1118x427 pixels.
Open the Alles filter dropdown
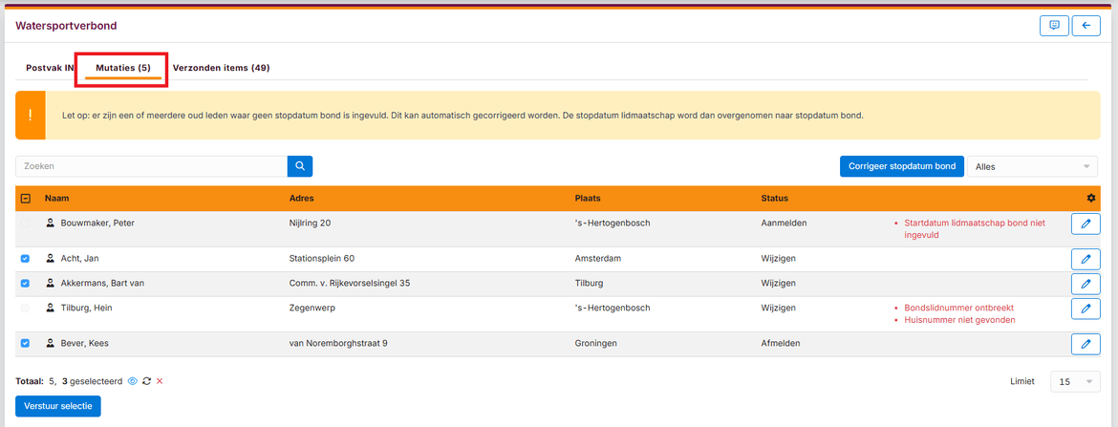click(1032, 166)
